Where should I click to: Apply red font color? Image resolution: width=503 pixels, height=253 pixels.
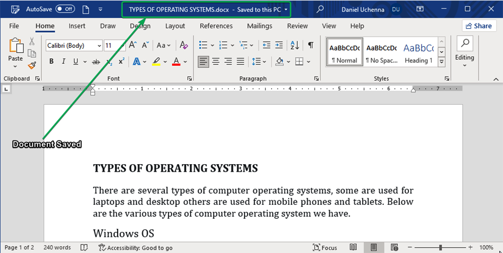[x=176, y=61]
